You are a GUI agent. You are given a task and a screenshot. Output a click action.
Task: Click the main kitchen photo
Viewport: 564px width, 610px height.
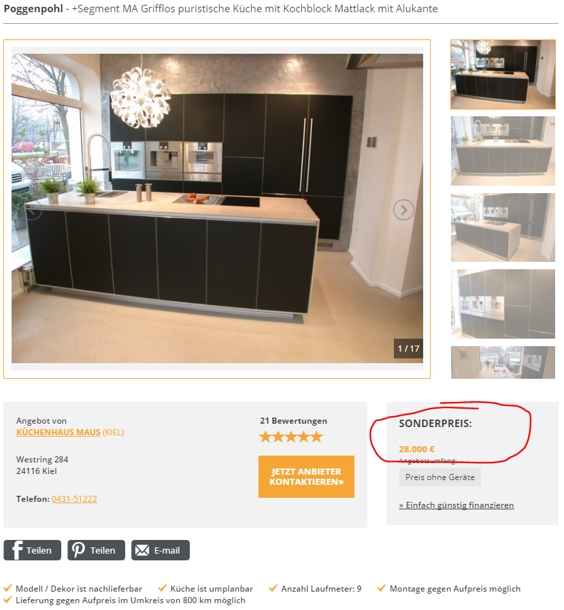click(x=217, y=209)
